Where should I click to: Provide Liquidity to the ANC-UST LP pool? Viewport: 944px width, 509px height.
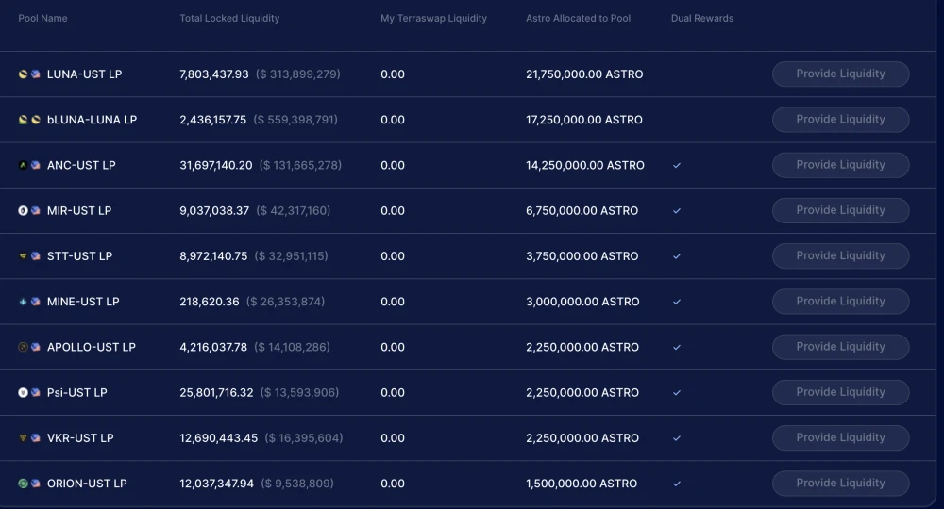coord(840,165)
